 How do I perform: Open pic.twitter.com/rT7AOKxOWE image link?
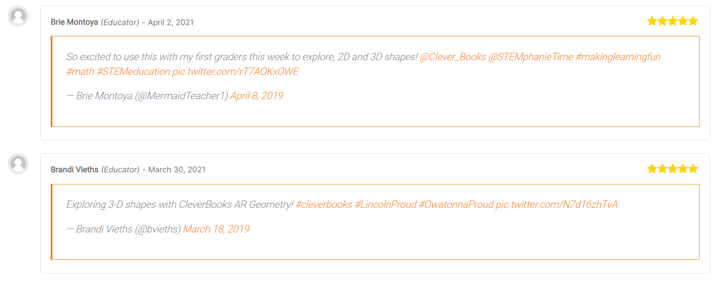click(235, 71)
